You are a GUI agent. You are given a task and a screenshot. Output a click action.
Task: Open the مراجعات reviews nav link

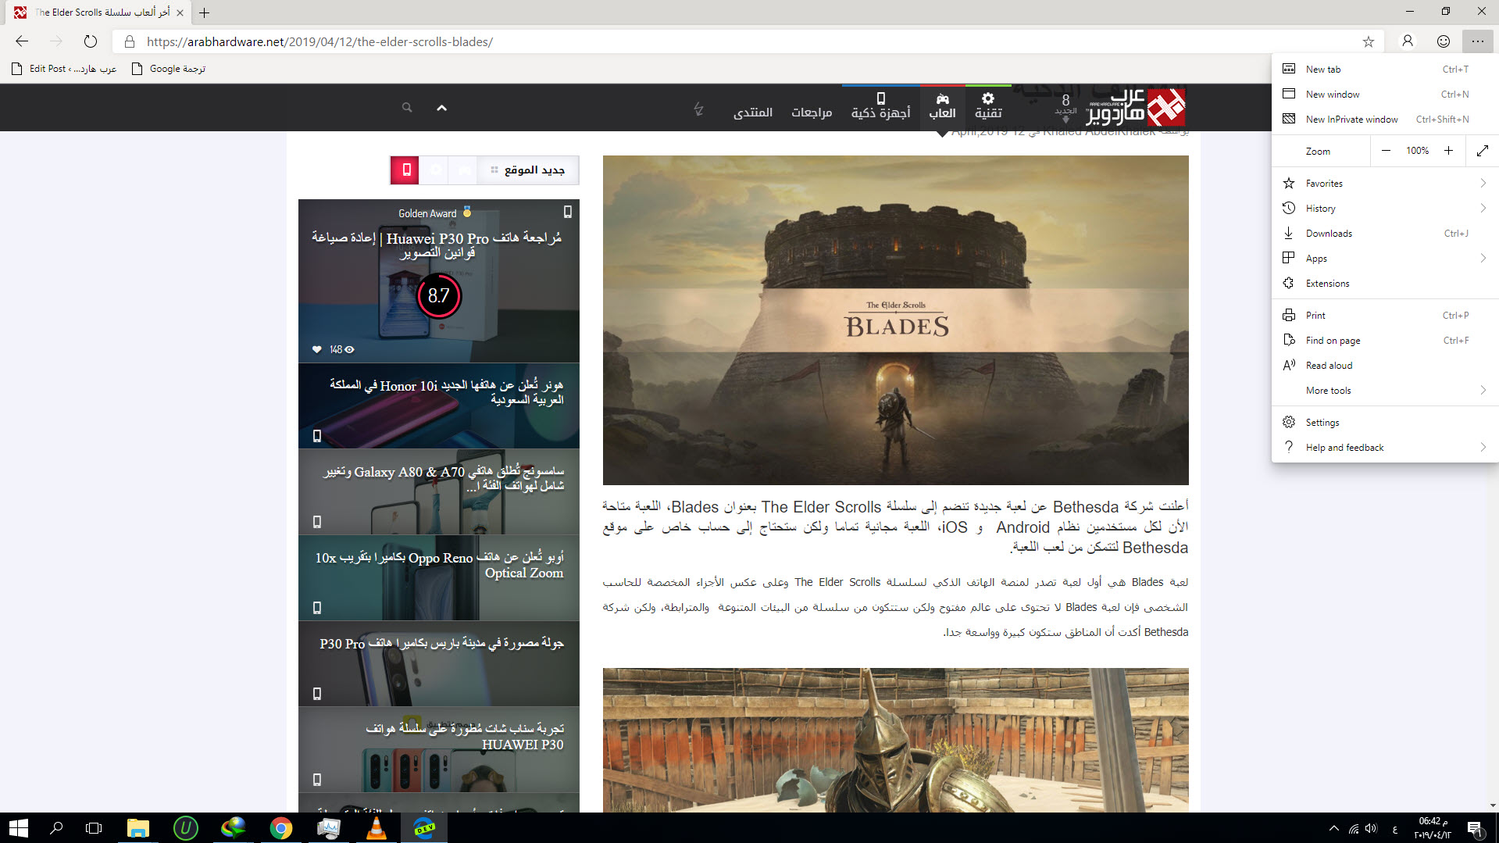pyautogui.click(x=812, y=113)
